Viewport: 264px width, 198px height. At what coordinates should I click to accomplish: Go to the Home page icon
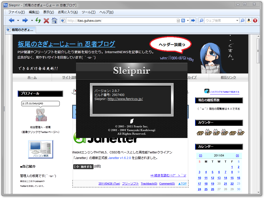tap(54, 21)
